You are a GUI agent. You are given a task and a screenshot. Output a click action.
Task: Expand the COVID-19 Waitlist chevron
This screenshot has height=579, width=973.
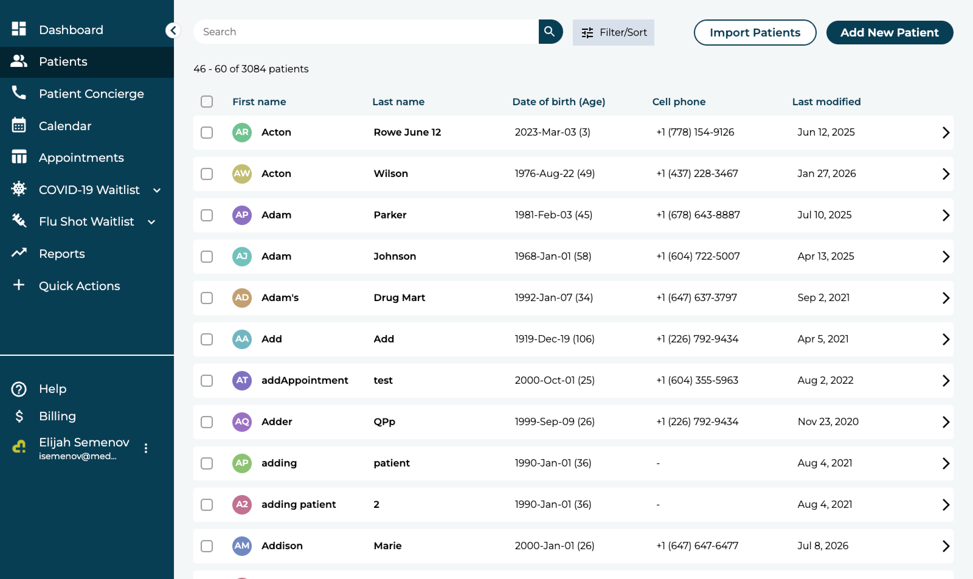point(157,190)
